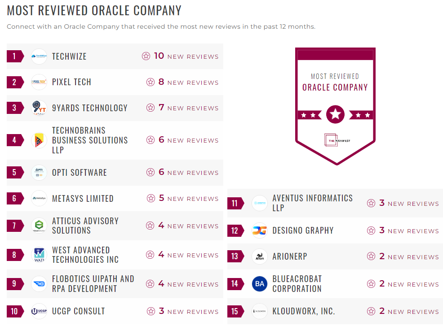Click the Designo Graphy logo icon
443x326 pixels.
tap(260, 231)
